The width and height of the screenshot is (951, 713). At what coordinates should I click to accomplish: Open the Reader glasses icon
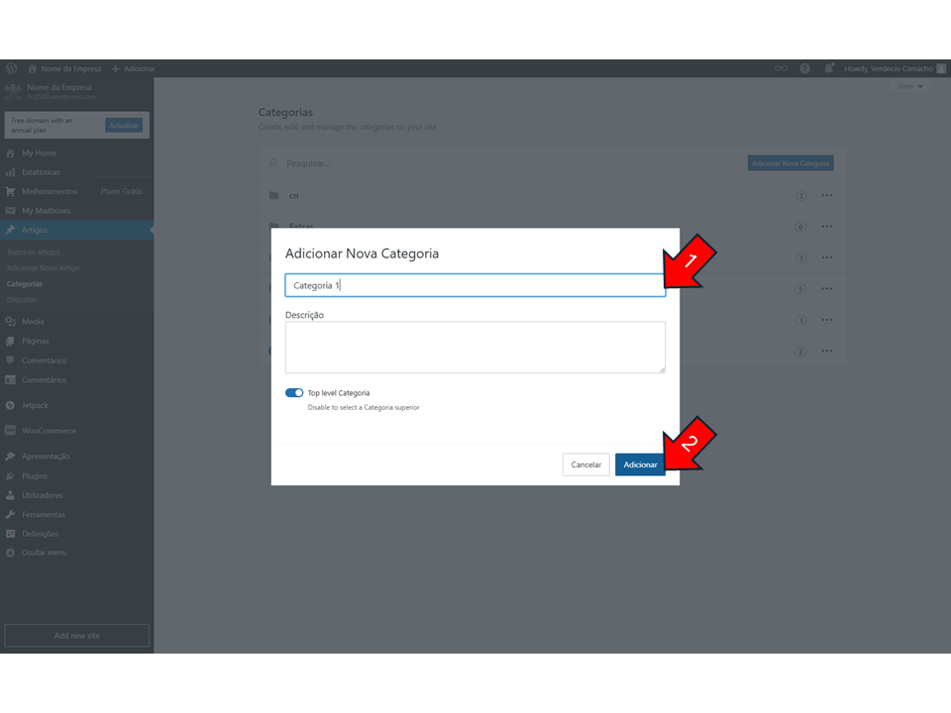781,68
